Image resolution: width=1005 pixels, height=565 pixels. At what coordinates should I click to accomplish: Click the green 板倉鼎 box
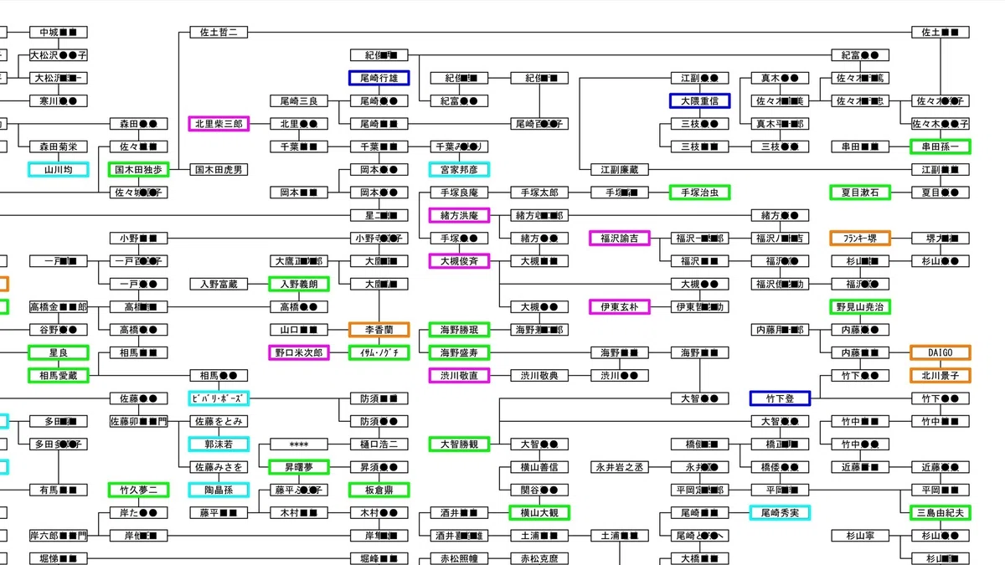(x=379, y=490)
